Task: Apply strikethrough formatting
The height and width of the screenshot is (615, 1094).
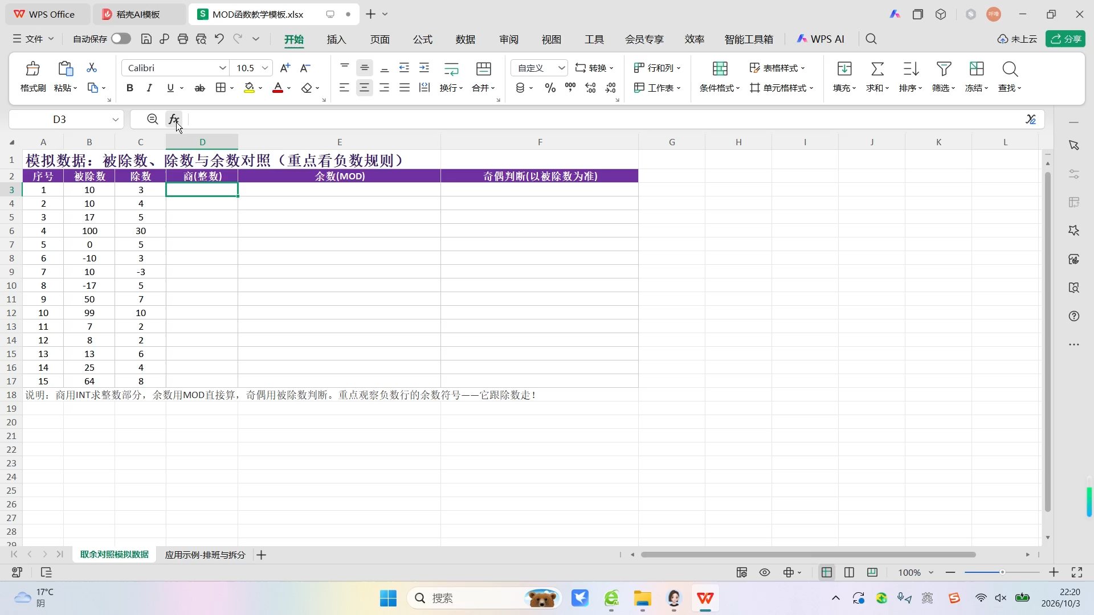Action: (x=199, y=88)
